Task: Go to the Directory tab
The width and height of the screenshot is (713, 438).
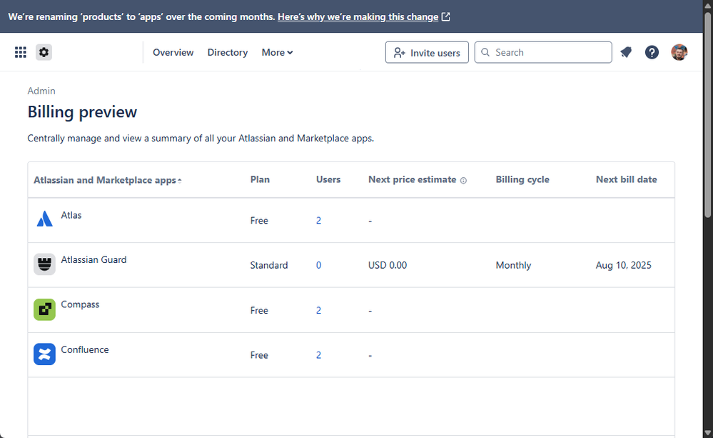Action: (228, 52)
